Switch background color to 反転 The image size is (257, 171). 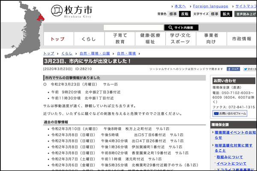click(x=185, y=14)
